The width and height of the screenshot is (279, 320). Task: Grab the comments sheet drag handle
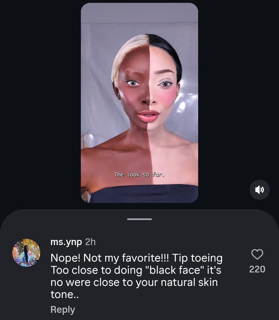point(139,219)
